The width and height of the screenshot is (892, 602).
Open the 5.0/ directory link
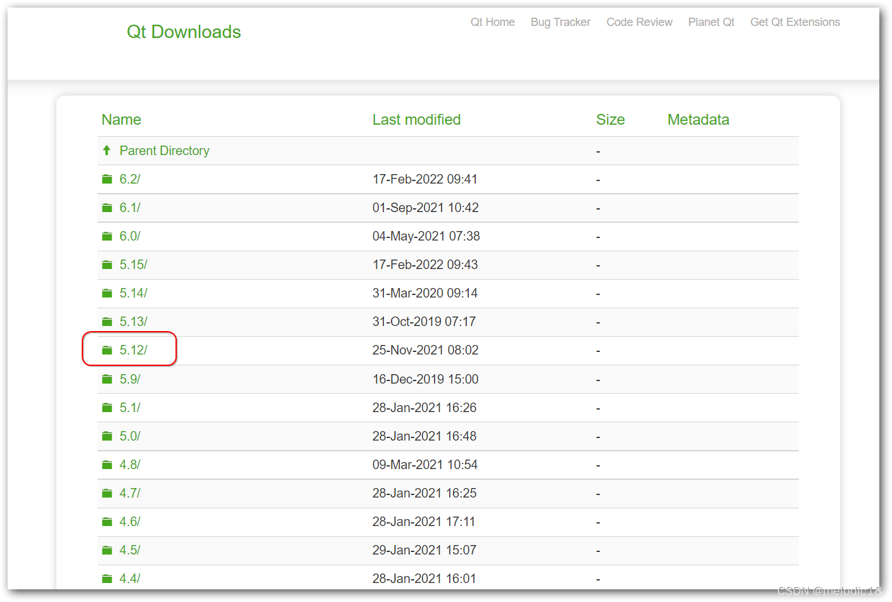pos(130,436)
